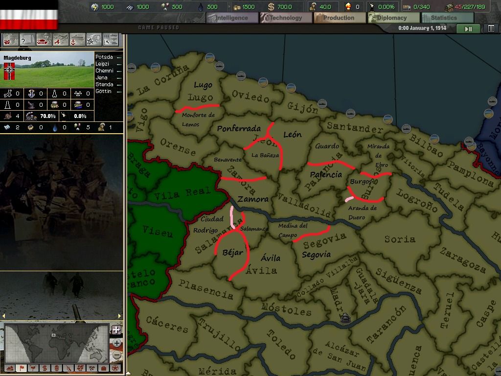
Task: Open the Diplomacy tab
Action: pos(393,18)
